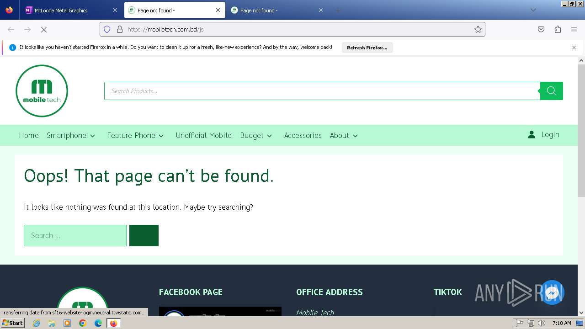Click the network tray icon
Screen dimensions: 585x329
point(531,323)
